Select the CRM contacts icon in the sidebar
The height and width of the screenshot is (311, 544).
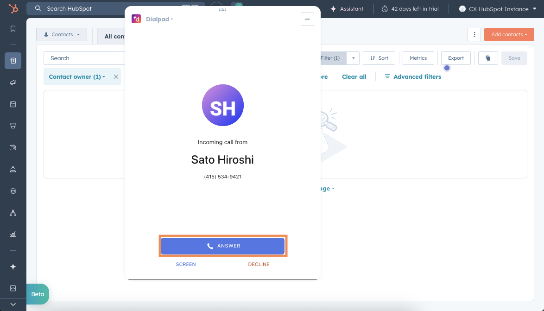point(13,61)
